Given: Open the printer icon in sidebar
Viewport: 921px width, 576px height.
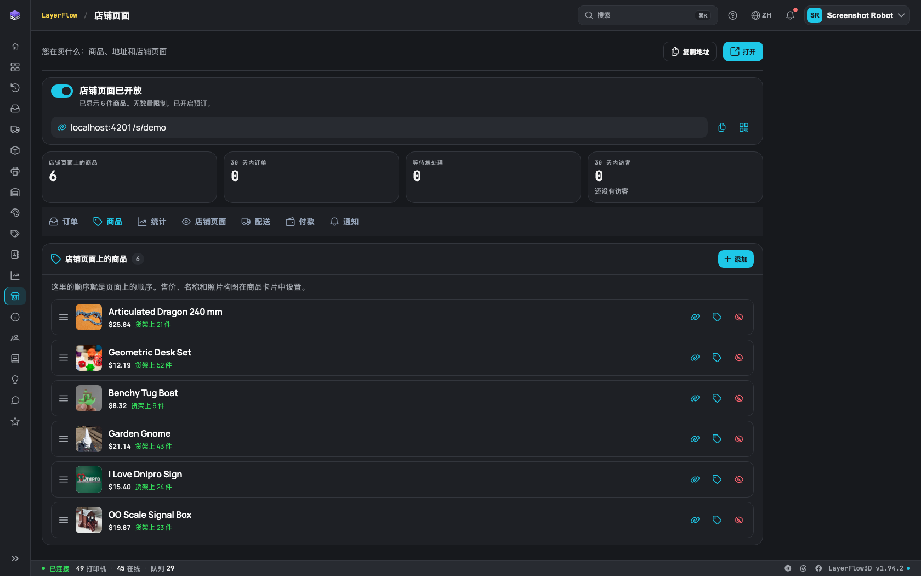Looking at the screenshot, I should point(15,171).
